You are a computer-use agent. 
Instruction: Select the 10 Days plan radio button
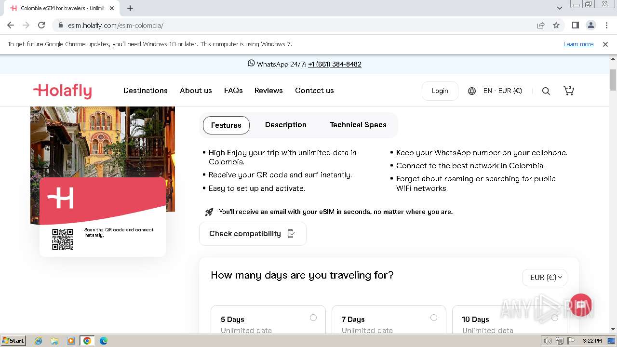point(555,318)
